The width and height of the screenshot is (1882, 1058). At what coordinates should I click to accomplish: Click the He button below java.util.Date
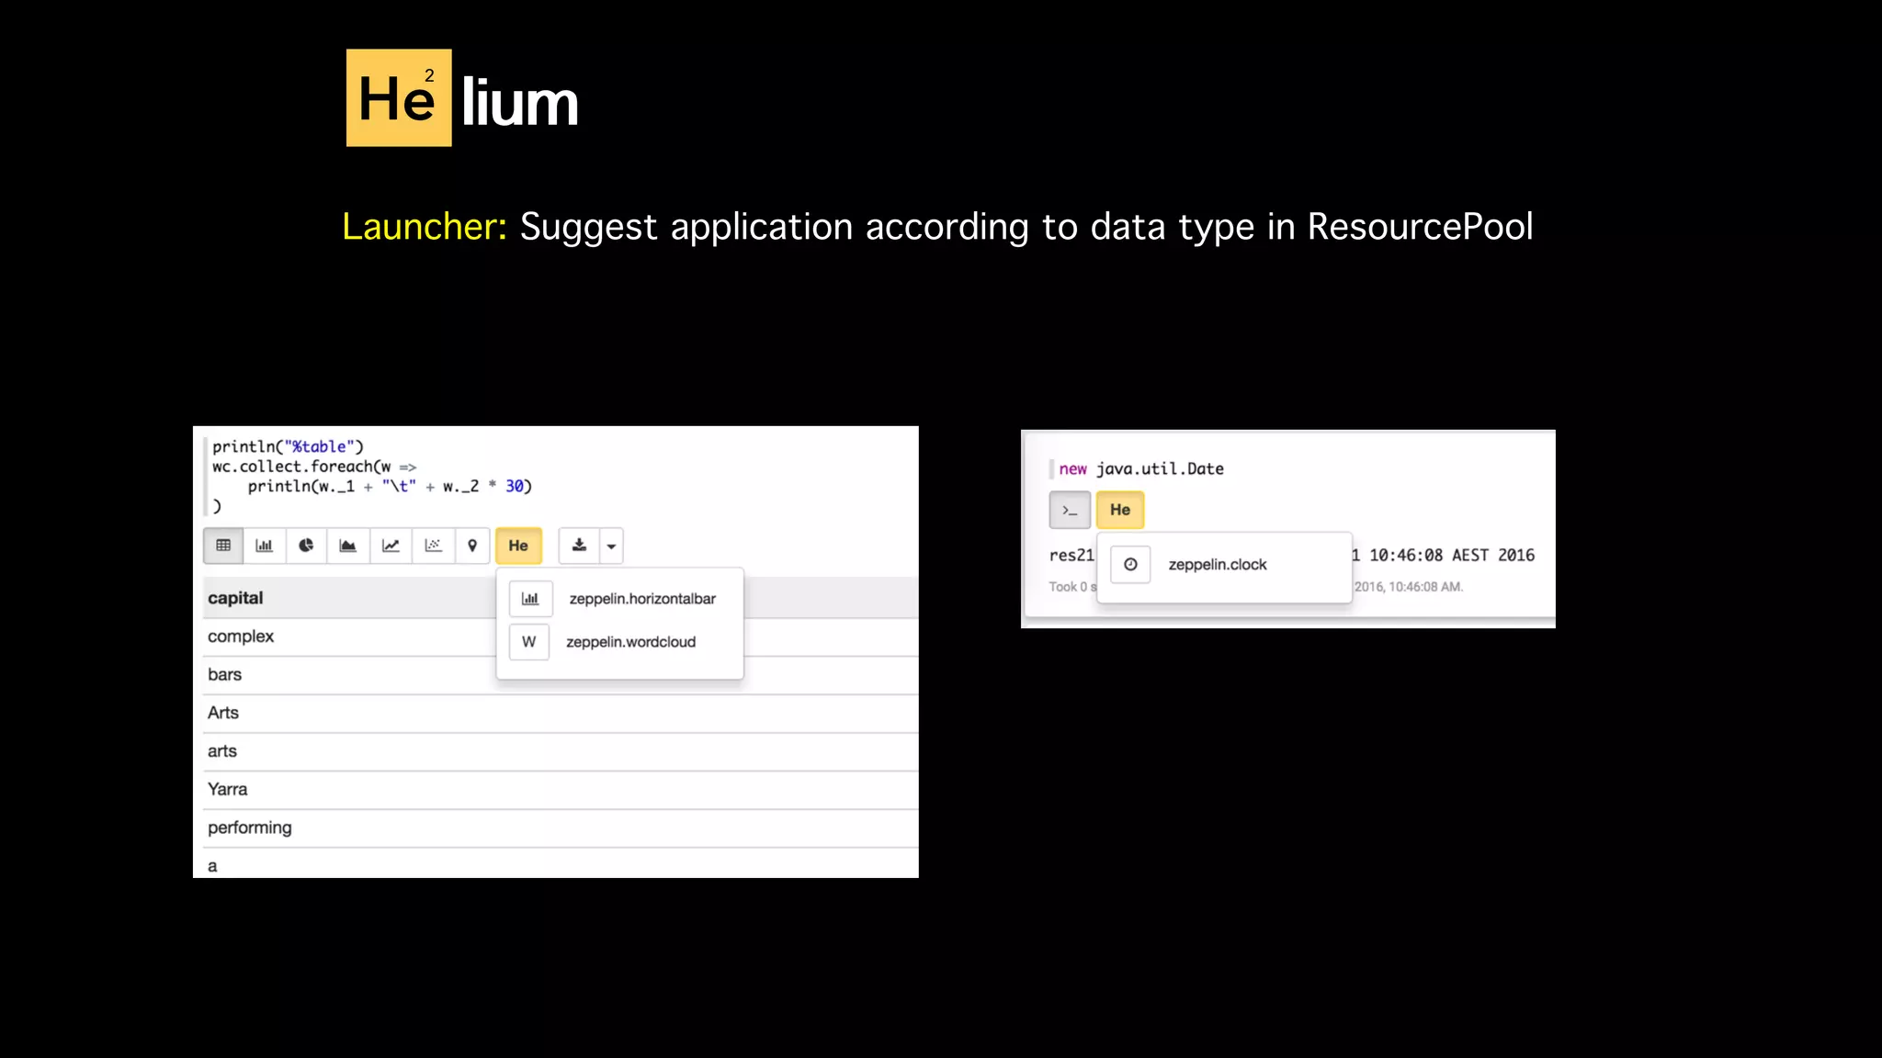tap(1120, 510)
